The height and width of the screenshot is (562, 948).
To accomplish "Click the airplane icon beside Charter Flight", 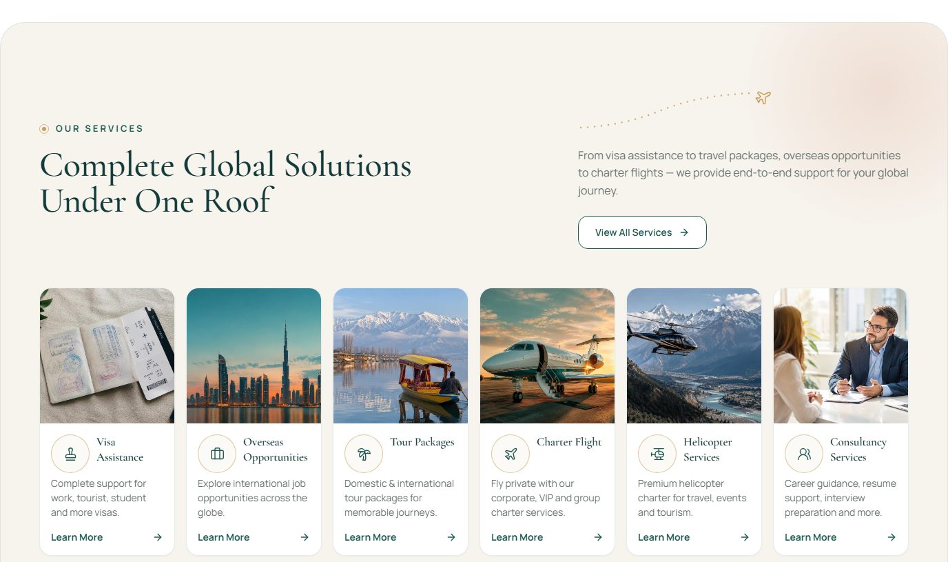I will [511, 454].
